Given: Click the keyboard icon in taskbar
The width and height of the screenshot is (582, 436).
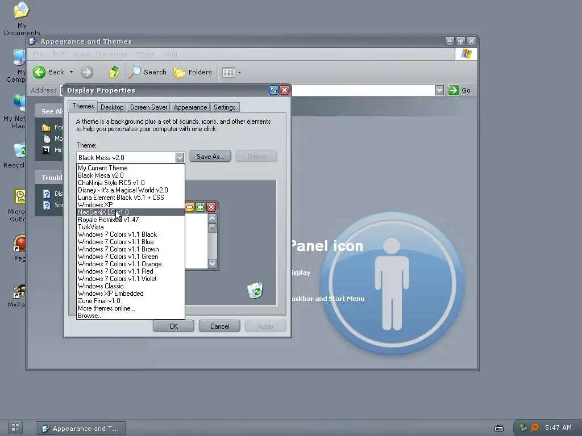Looking at the screenshot, I should (499, 428).
